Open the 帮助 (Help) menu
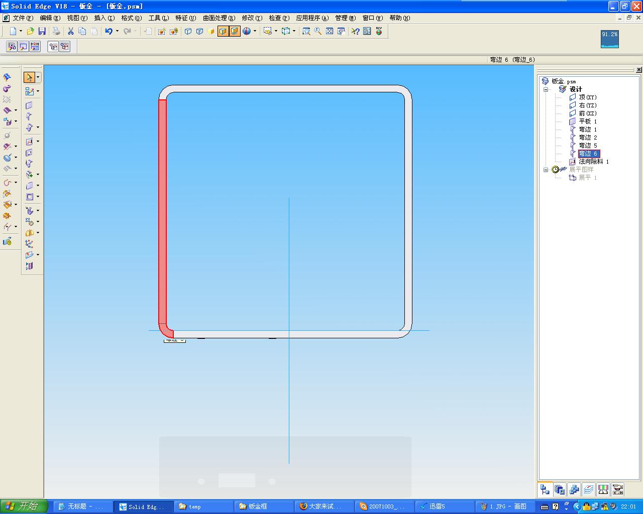Screen dimensions: 643x514 pyautogui.click(x=400, y=18)
